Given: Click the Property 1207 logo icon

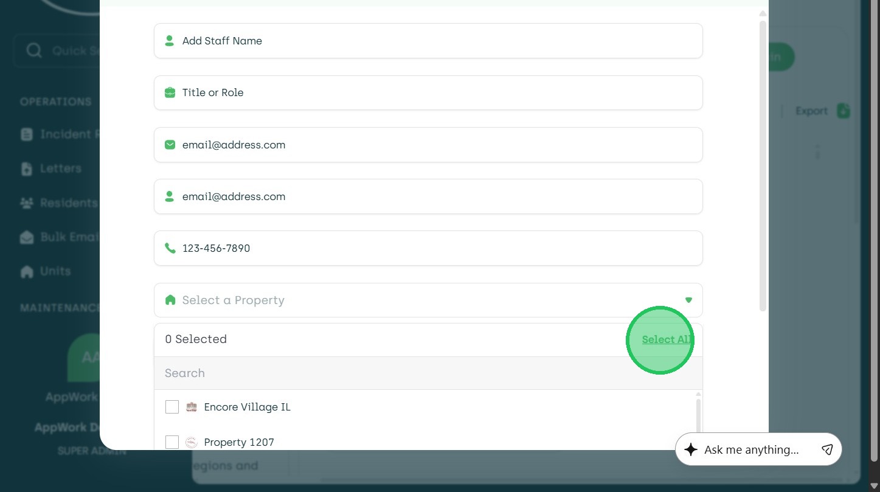Looking at the screenshot, I should point(192,442).
